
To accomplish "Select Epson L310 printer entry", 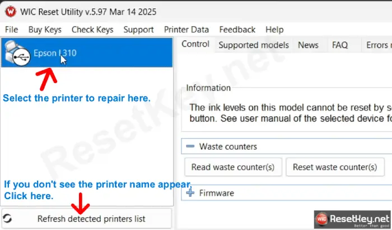I will [87, 53].
